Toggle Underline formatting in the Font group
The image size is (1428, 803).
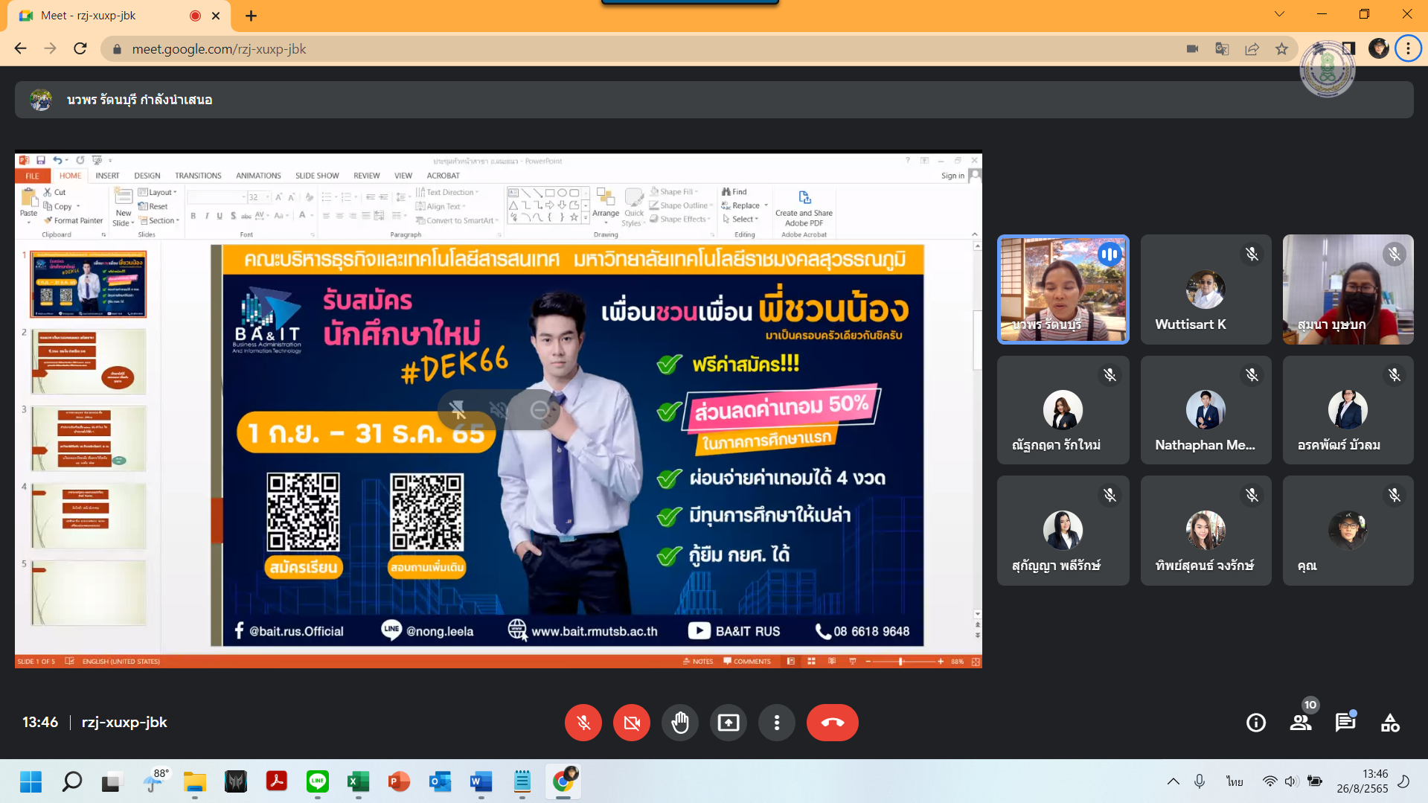(220, 216)
